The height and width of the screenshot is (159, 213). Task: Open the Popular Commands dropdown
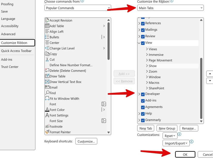click(x=78, y=8)
